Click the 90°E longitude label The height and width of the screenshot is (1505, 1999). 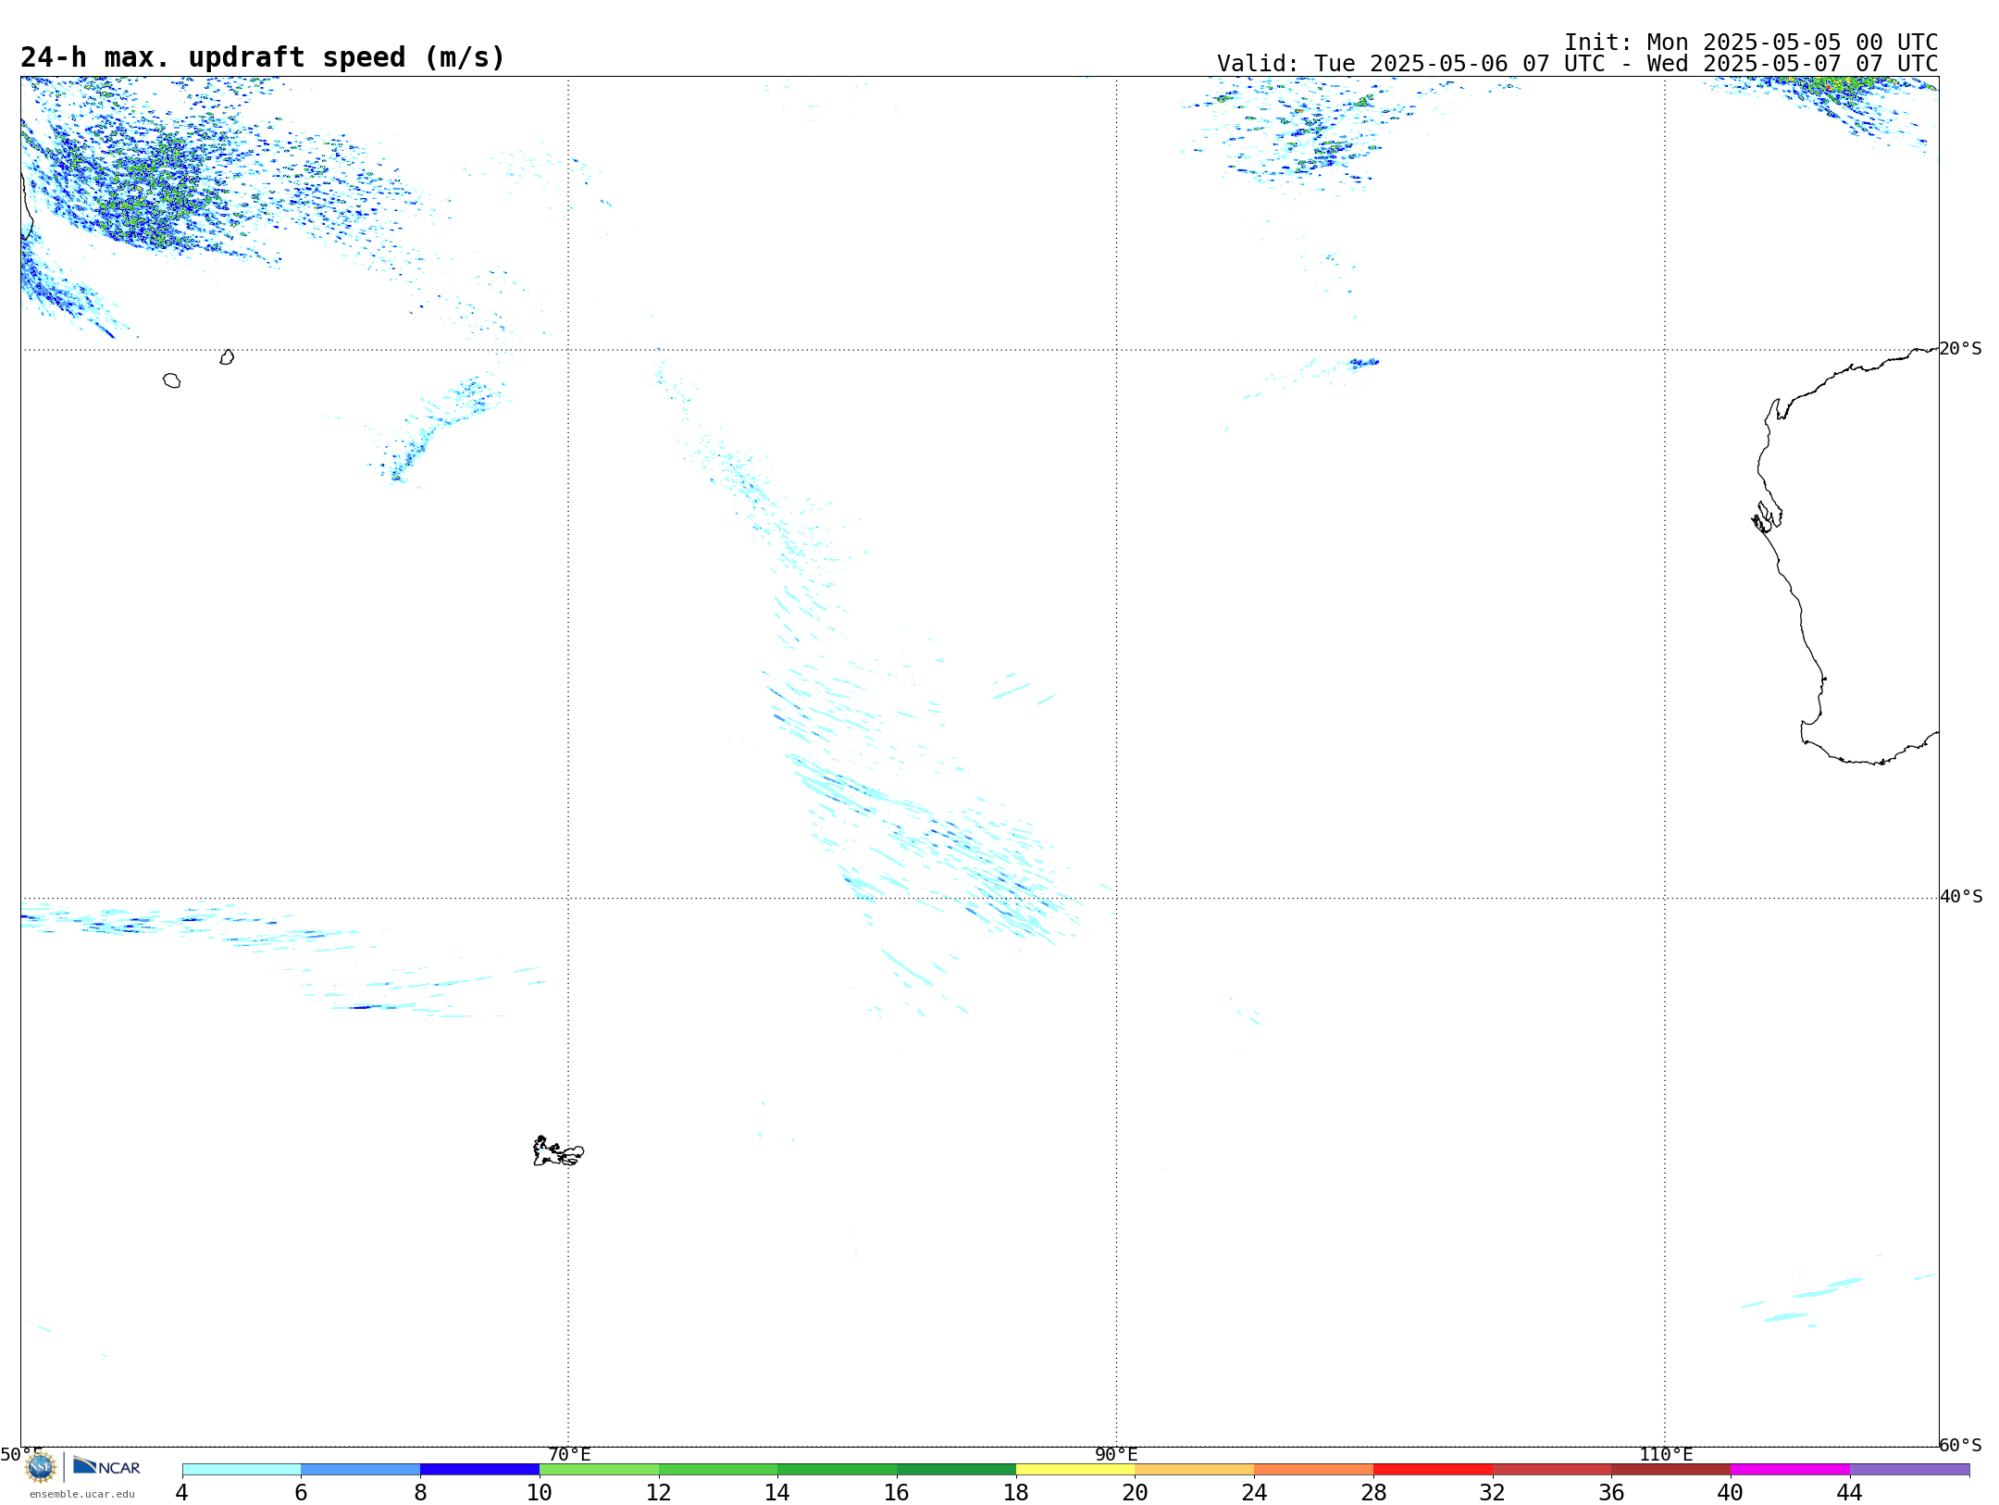pyautogui.click(x=1116, y=1455)
